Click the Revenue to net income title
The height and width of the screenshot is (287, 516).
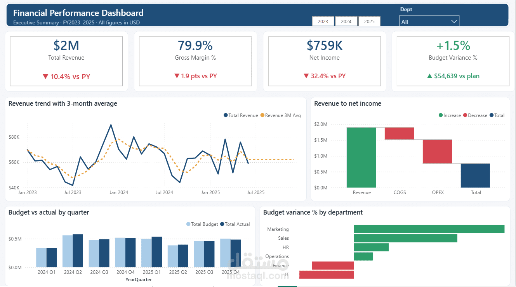pos(348,103)
